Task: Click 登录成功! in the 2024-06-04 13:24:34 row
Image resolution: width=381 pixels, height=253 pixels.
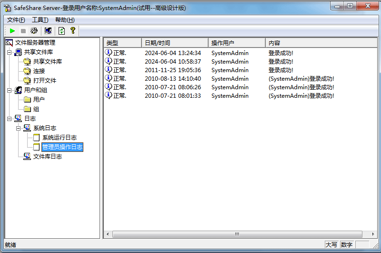Action: [x=281, y=53]
